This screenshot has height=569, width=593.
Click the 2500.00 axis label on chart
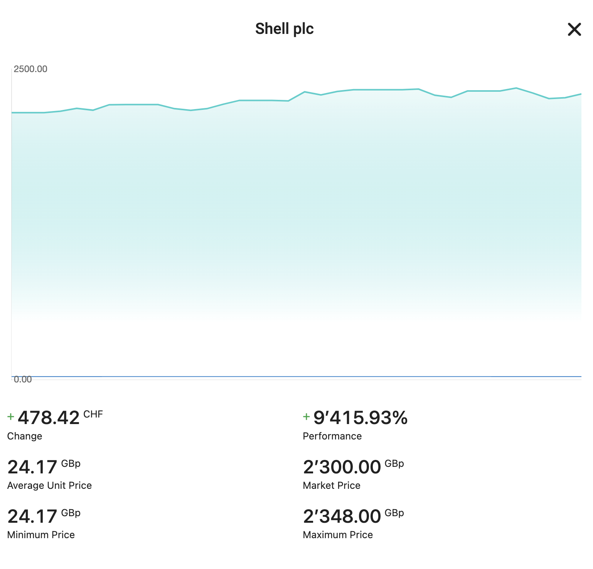(30, 69)
